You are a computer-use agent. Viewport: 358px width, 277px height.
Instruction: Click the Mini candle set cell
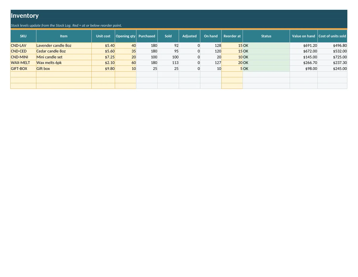coord(64,57)
